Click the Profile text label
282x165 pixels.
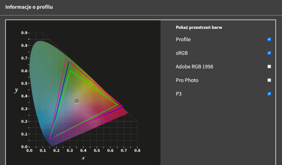183,39
